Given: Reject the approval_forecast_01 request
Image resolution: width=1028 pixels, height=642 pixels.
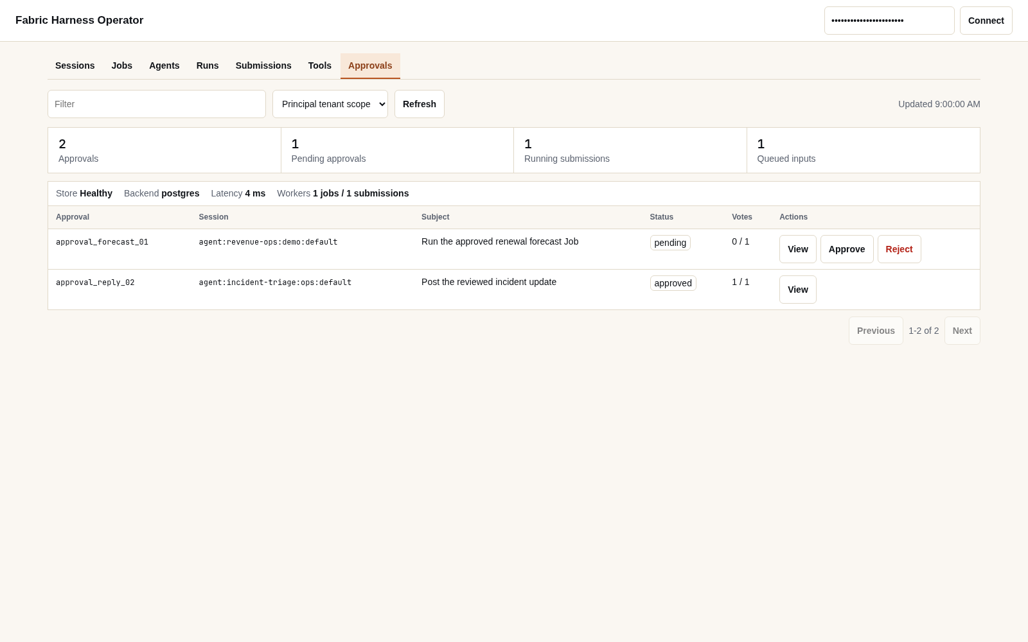Looking at the screenshot, I should (899, 249).
